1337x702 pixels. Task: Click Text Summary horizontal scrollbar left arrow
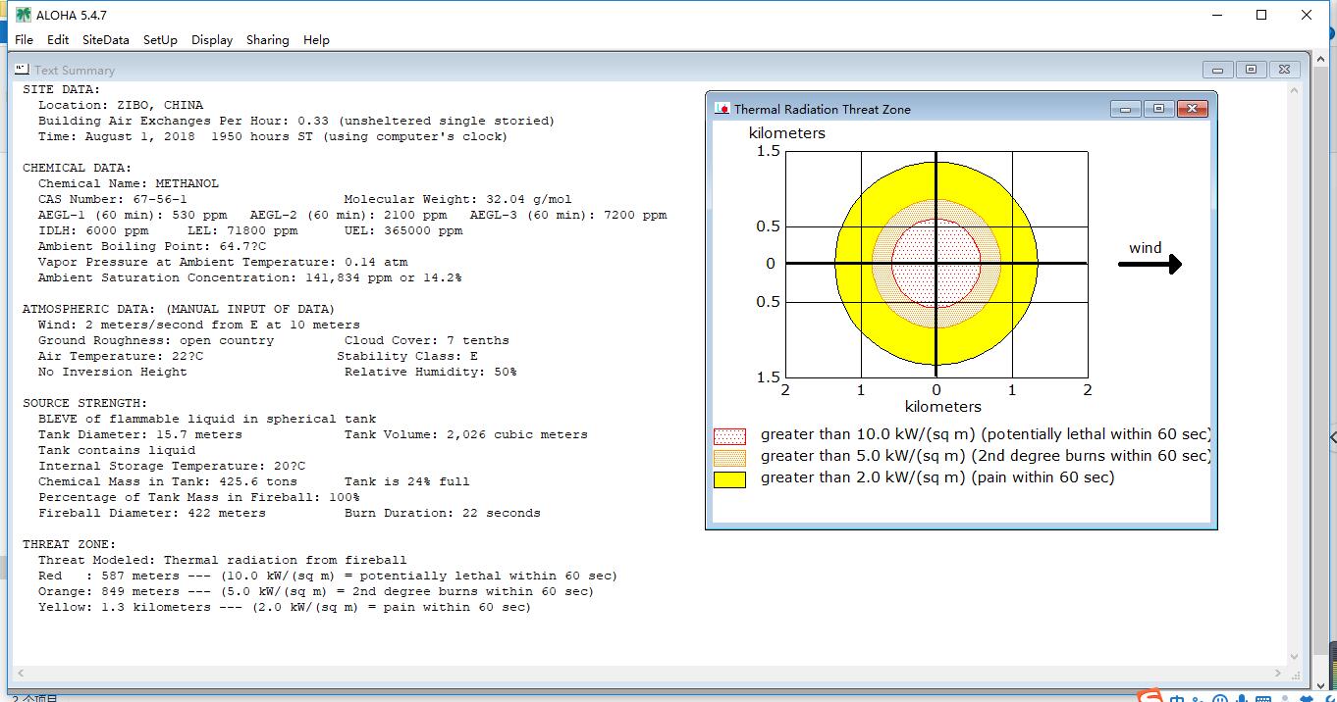click(x=20, y=674)
